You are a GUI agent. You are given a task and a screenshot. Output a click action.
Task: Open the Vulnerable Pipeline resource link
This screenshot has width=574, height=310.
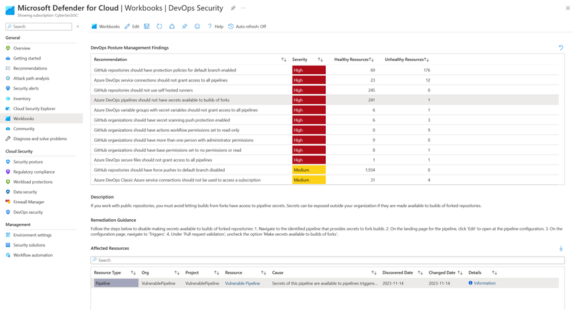[x=242, y=283]
